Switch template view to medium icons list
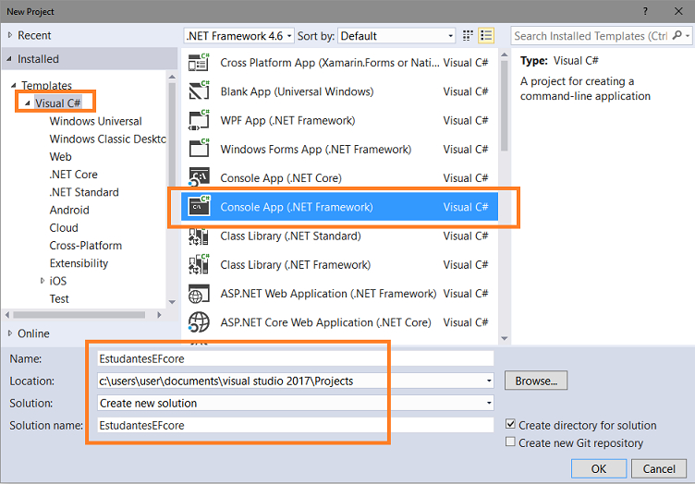The image size is (695, 484). pos(486,35)
